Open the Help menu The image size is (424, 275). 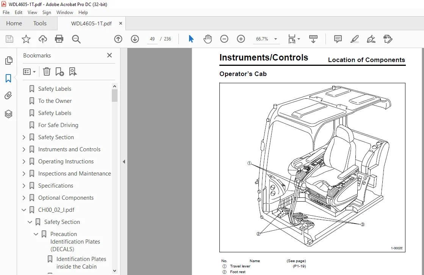coord(83,12)
